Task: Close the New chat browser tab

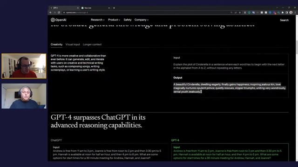Action: pos(109,8)
